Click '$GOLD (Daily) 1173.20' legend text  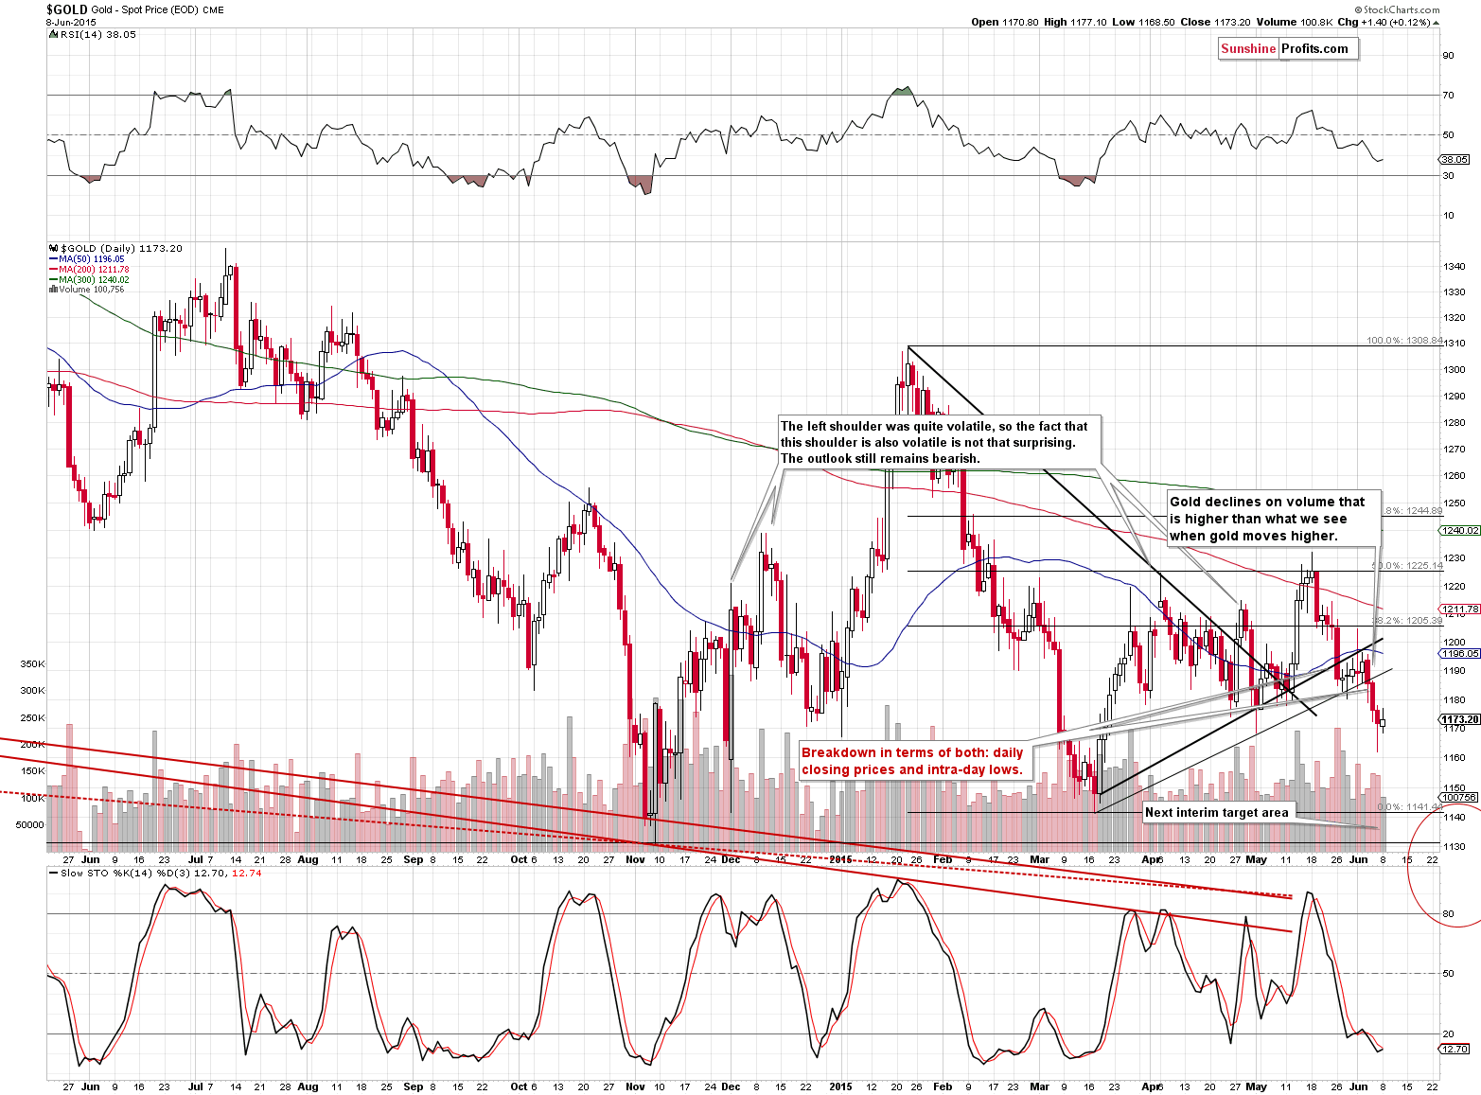pyautogui.click(x=120, y=248)
